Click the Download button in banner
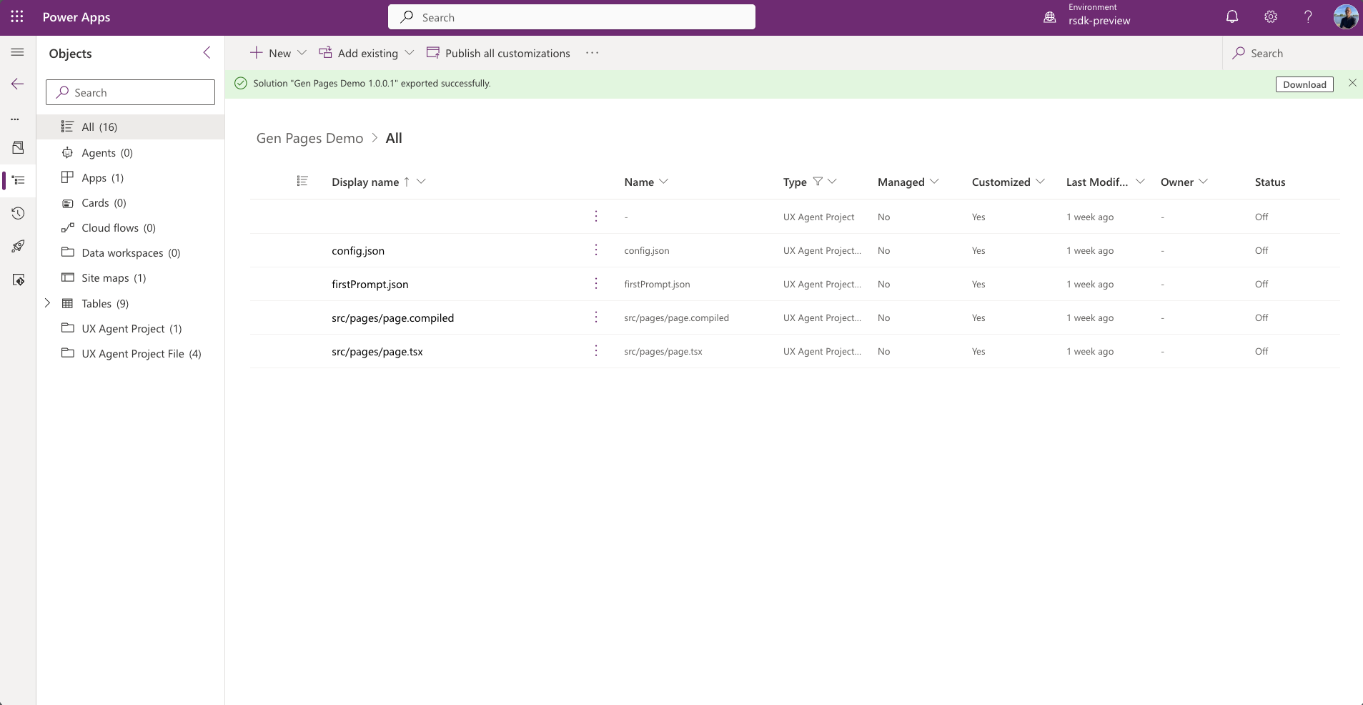 [x=1304, y=84]
